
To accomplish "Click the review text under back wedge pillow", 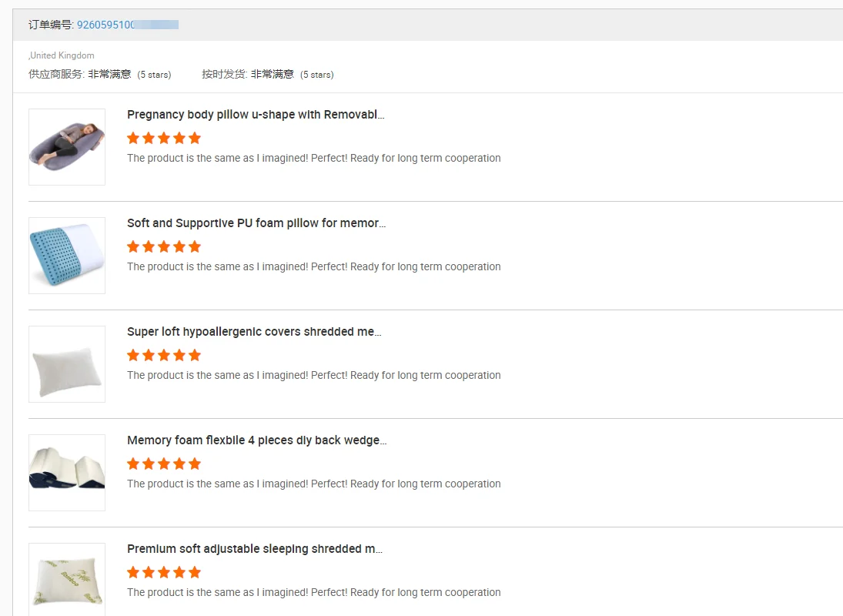I will [x=313, y=484].
